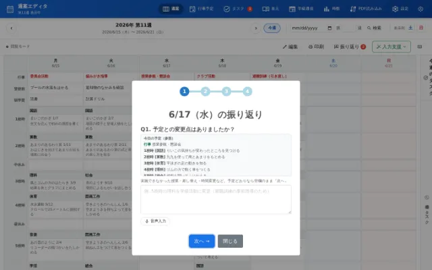
Task: Click the calendar picker icon in date field
Action: [329, 28]
